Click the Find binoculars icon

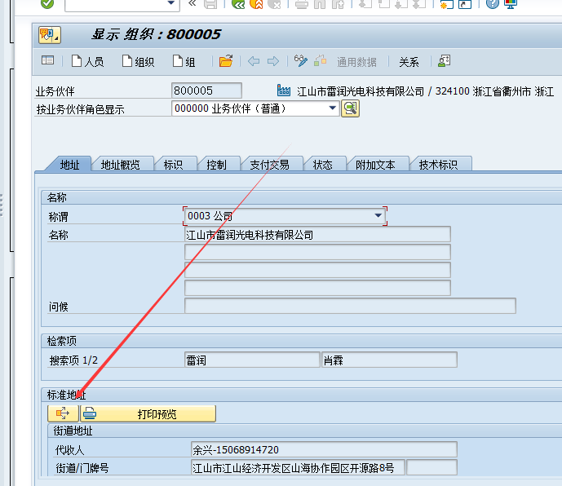pos(320,4)
